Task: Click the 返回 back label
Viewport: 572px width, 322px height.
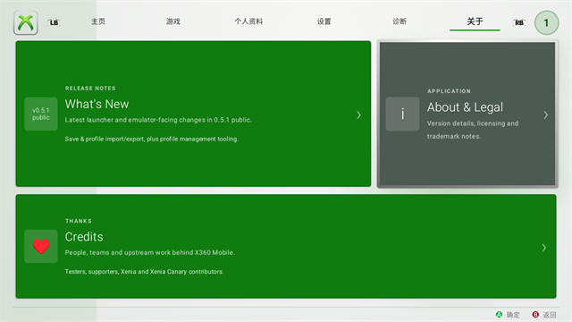Action: click(x=550, y=315)
